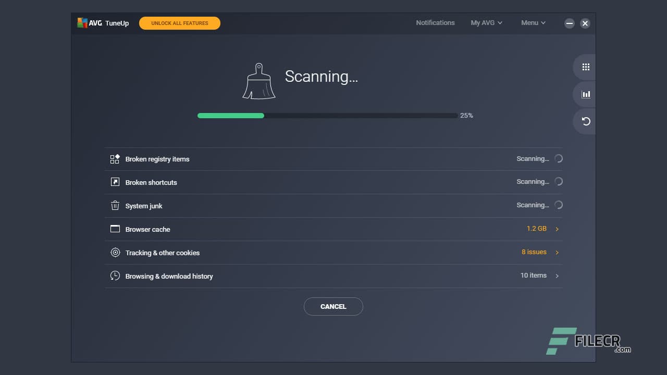667x375 pixels.
Task: Expand Browsing & download history items
Action: [x=557, y=276]
